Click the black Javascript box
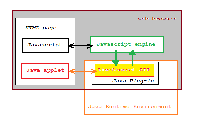Viewport: 203px width, 131px height. click(x=45, y=45)
